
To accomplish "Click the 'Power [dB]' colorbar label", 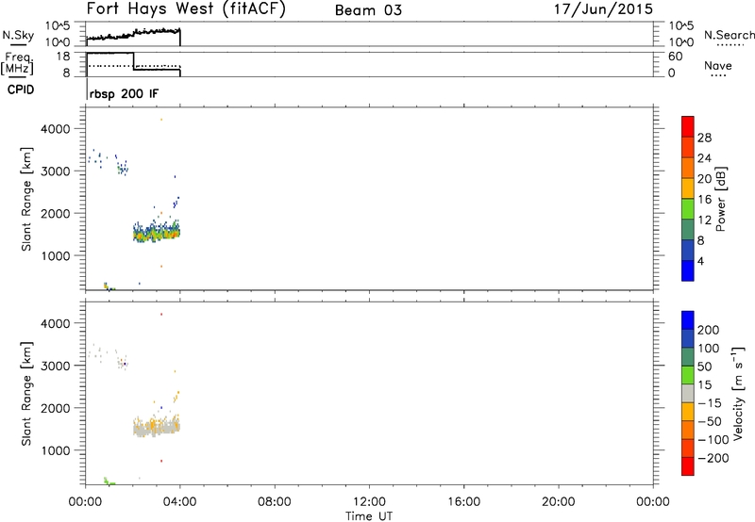I will (x=720, y=199).
